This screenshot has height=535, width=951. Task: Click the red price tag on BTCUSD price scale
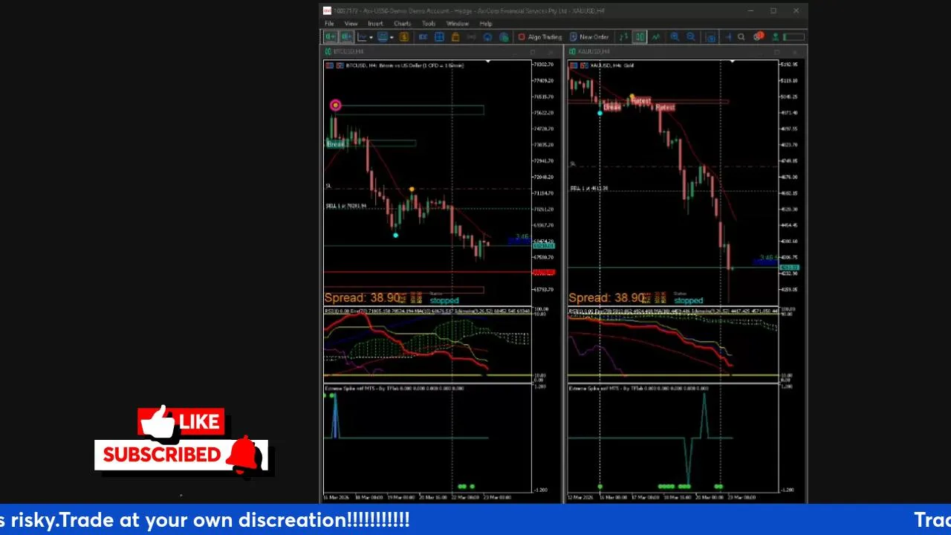pos(544,273)
